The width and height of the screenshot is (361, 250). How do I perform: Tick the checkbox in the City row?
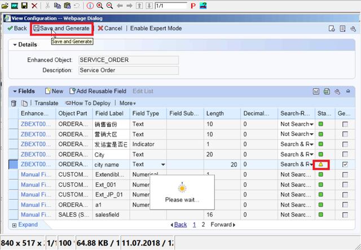(x=345, y=154)
